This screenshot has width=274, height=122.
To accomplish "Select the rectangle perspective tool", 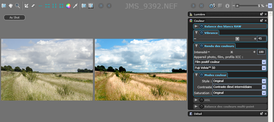I will 61,6.
